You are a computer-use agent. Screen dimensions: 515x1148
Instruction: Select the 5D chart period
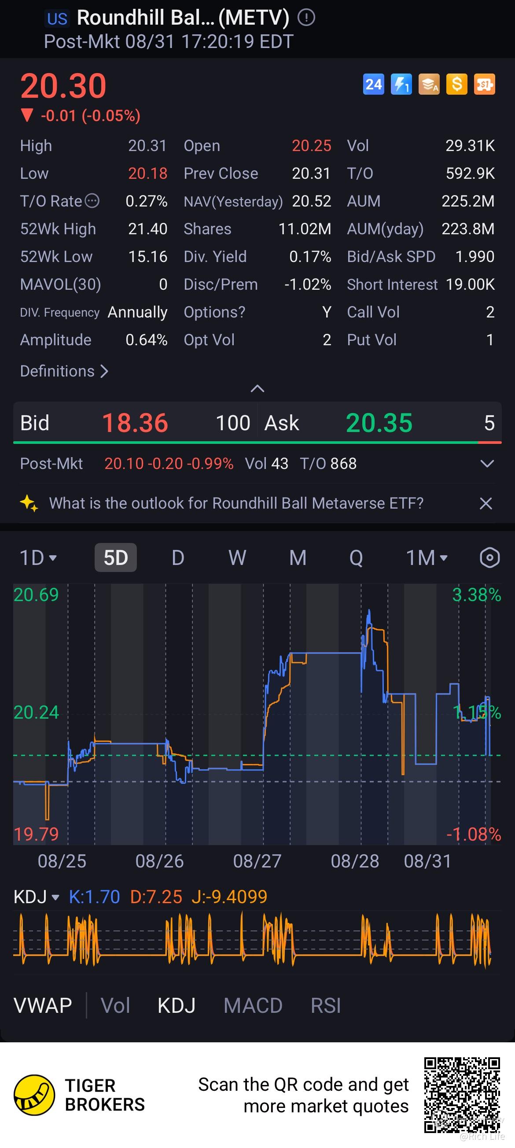click(x=116, y=557)
